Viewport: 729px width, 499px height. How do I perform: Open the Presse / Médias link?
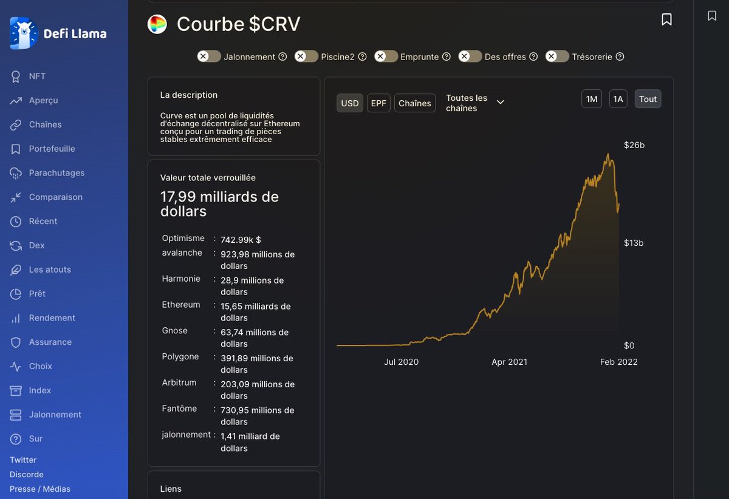(40, 489)
